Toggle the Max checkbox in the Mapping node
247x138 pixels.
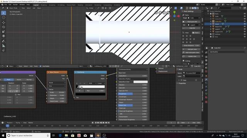(16, 95)
